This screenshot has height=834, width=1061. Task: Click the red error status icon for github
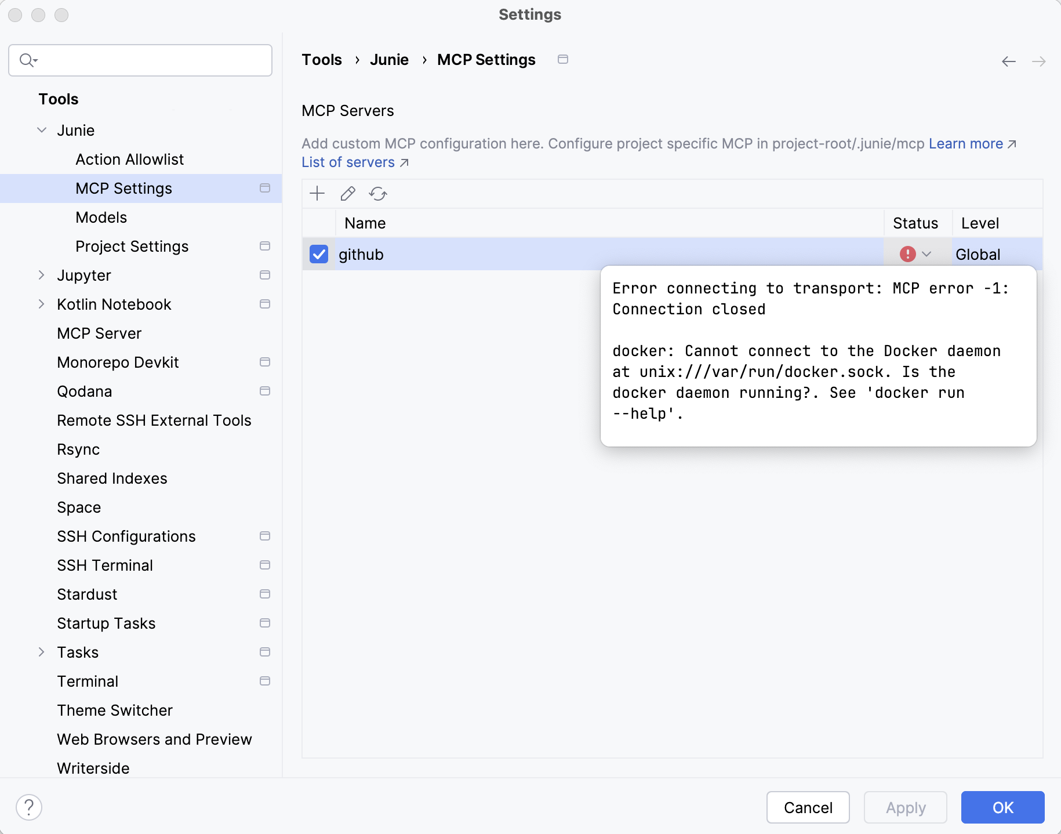[x=907, y=254]
